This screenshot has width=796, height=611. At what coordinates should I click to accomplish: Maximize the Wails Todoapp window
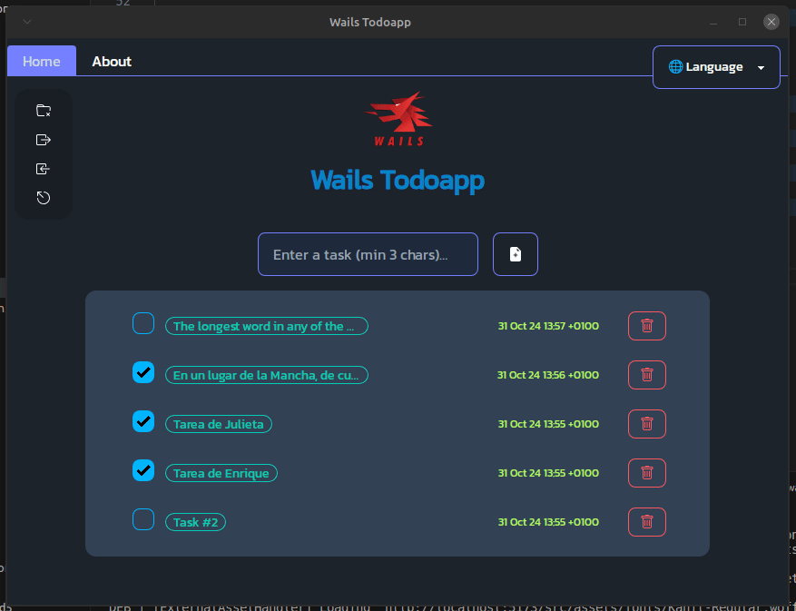point(742,22)
